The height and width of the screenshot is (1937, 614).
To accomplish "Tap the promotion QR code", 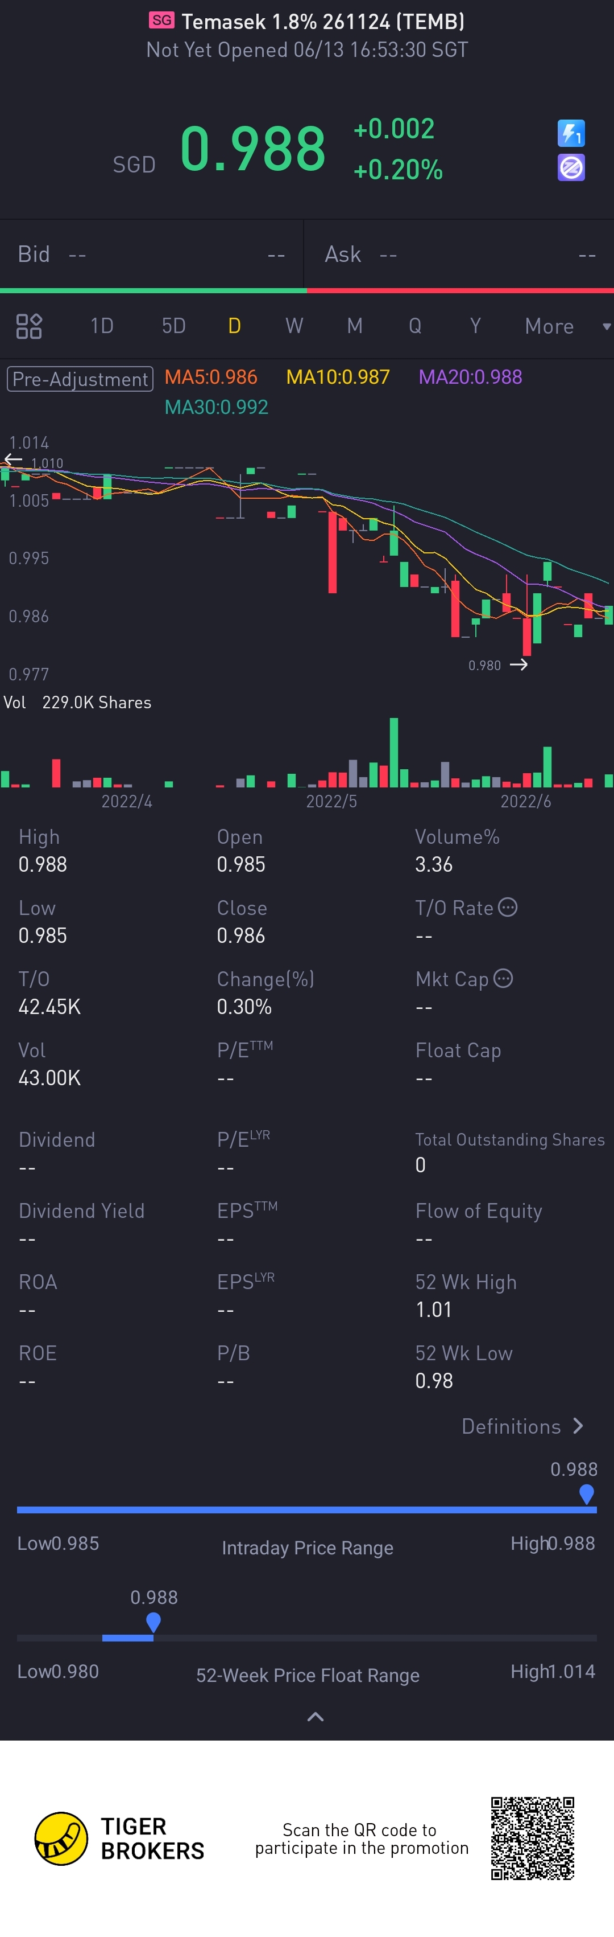I will point(532,1838).
